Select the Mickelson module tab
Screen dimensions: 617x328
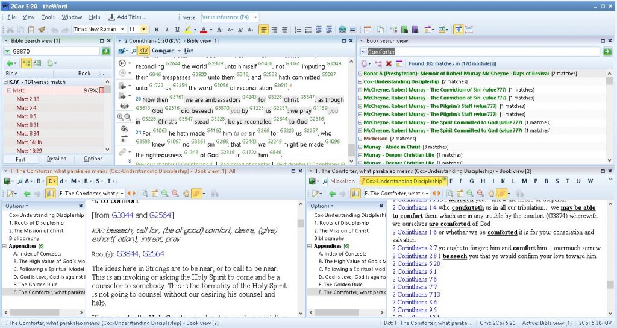pyautogui.click(x=342, y=181)
